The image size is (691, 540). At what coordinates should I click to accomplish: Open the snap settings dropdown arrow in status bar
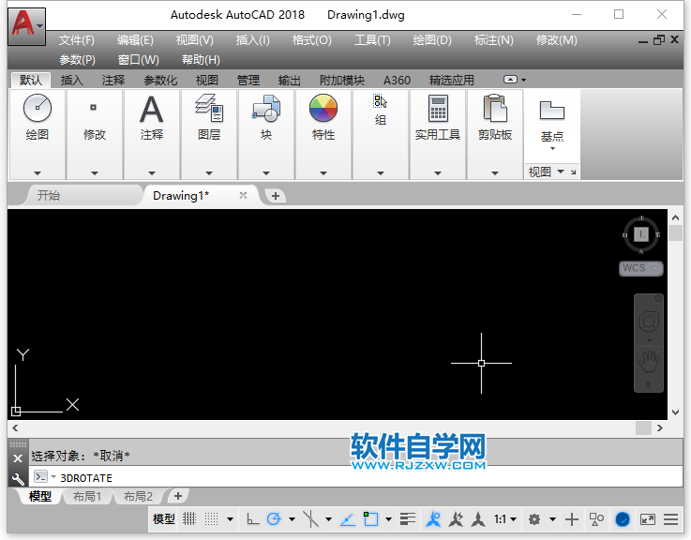point(230,519)
